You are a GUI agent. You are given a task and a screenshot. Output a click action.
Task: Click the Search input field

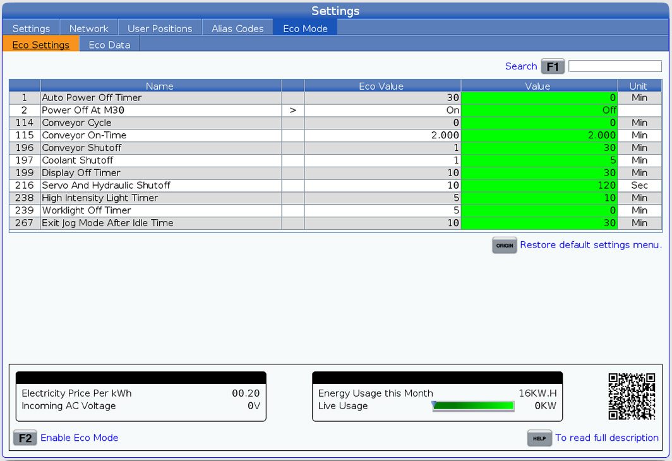point(615,66)
